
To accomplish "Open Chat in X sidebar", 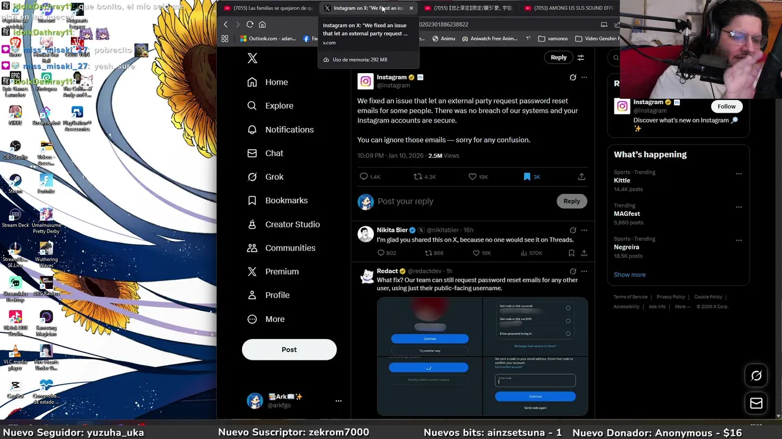I will tap(265, 153).
